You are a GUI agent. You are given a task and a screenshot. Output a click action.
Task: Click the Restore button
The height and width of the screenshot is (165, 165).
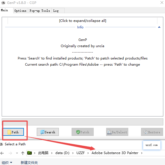(x=152, y=132)
